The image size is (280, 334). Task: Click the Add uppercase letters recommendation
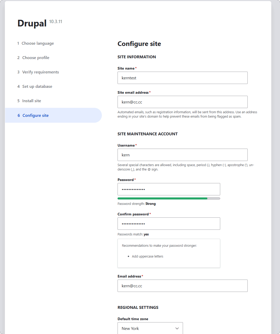point(148,256)
